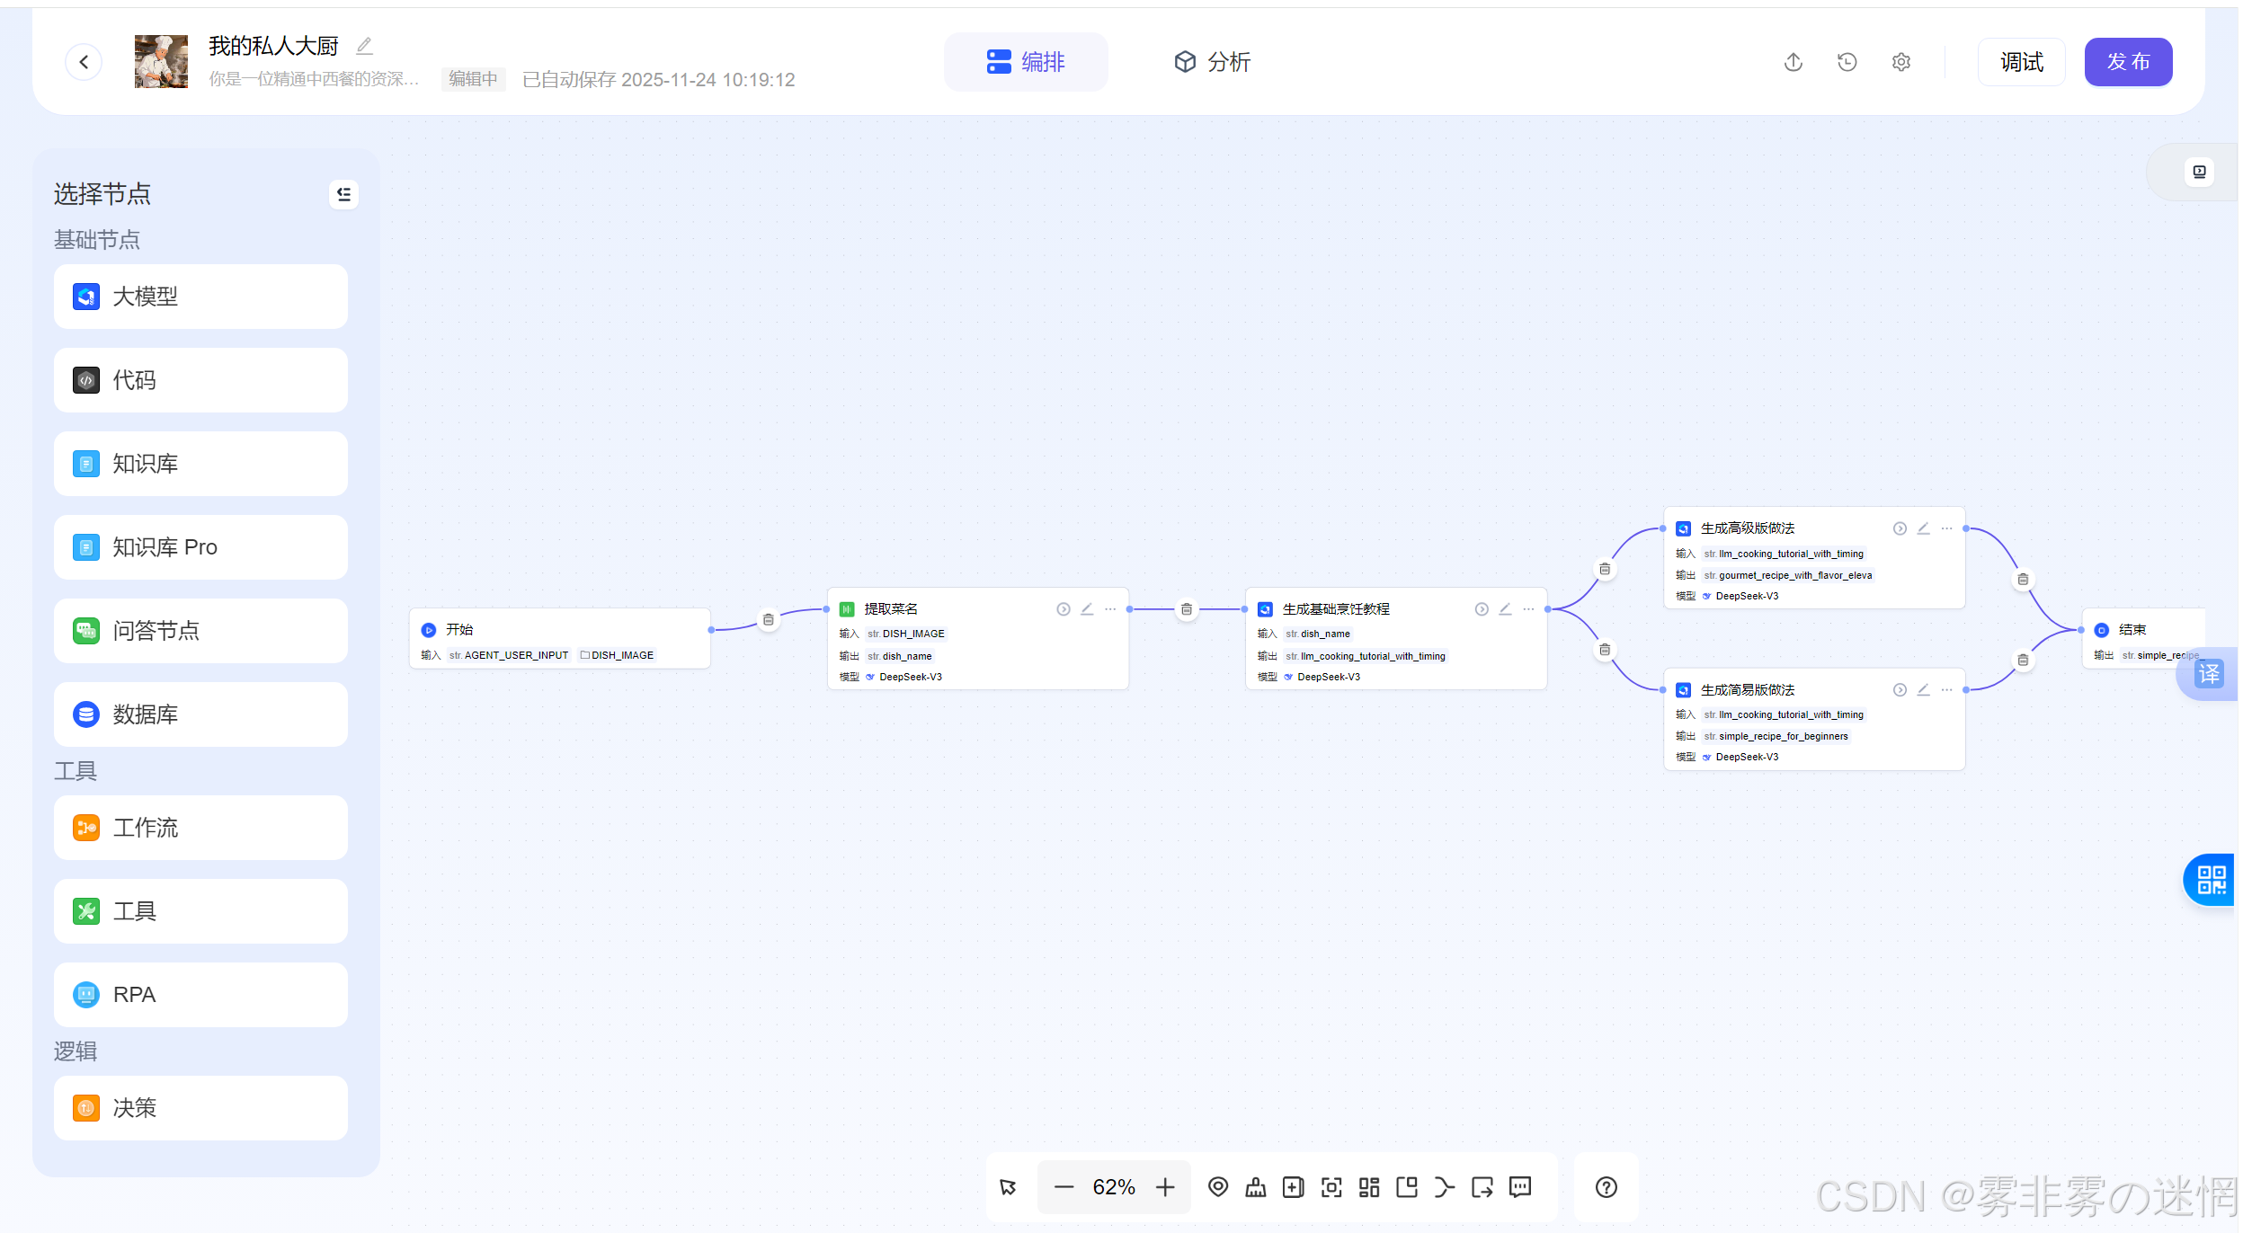Open more options on 生成基础烹饪教程 node
The width and height of the screenshot is (2243, 1233).
(x=1528, y=609)
